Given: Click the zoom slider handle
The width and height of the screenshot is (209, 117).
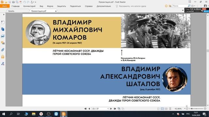Looking at the screenshot, I should (192, 109).
